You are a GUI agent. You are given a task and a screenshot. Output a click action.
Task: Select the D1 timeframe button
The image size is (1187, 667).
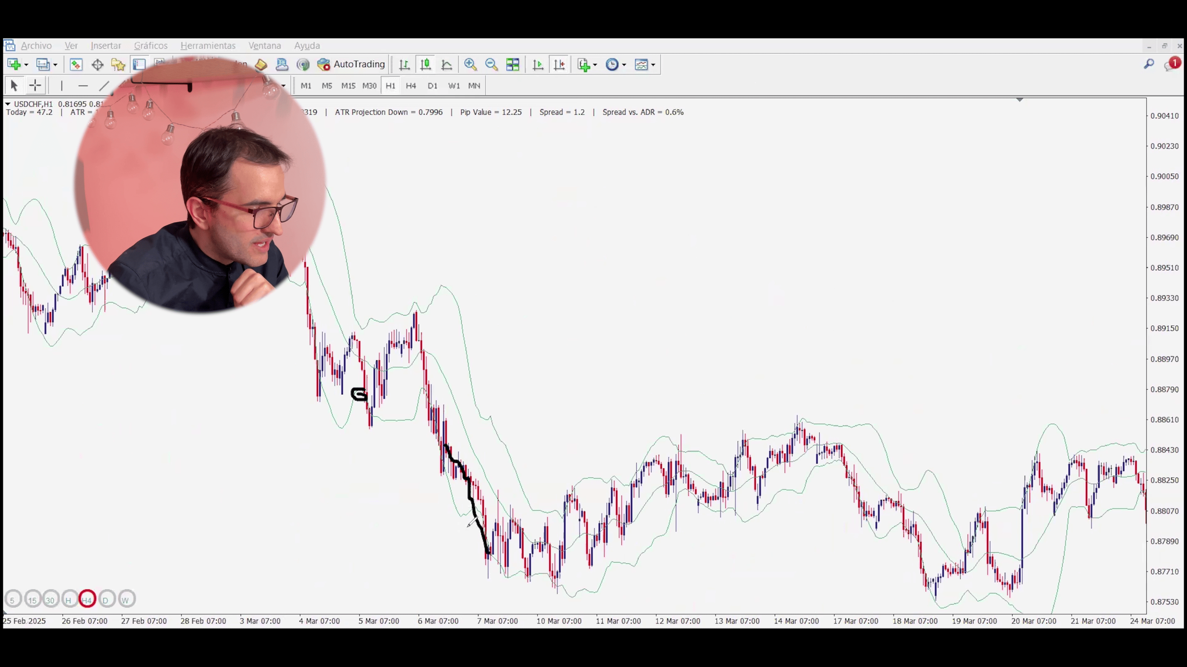tap(432, 86)
